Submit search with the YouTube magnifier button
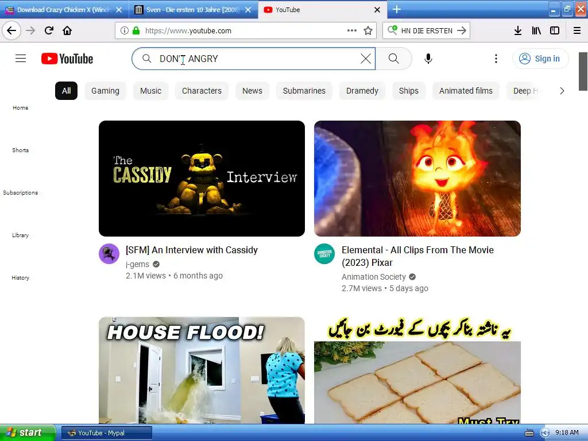The image size is (588, 441). point(394,59)
